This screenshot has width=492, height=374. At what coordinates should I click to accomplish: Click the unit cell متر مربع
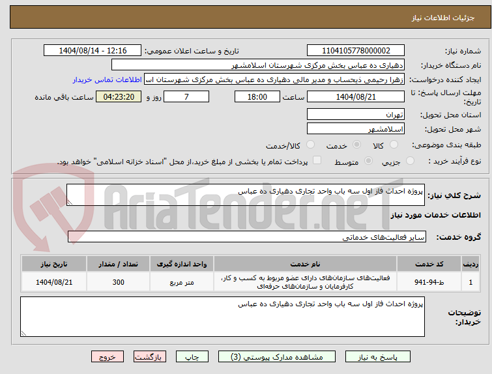[182, 282]
